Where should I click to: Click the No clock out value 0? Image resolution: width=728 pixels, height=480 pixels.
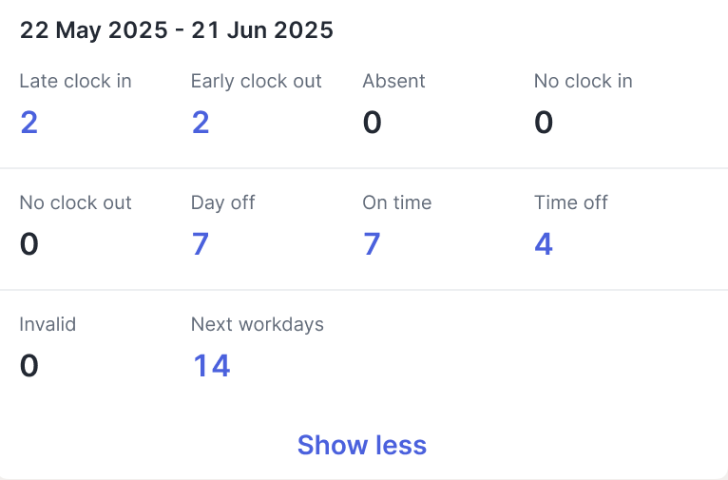coord(29,244)
